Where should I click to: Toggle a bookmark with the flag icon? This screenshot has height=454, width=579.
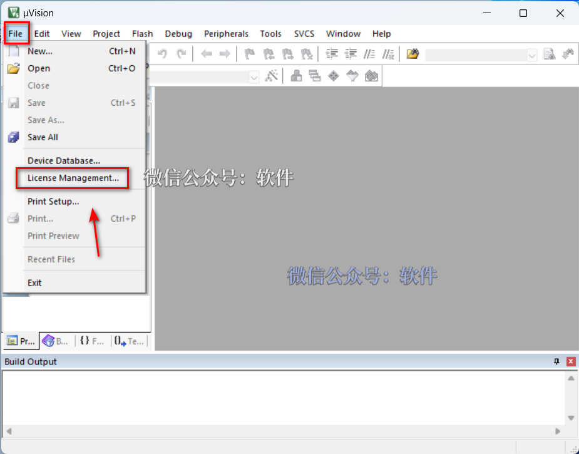coord(249,54)
